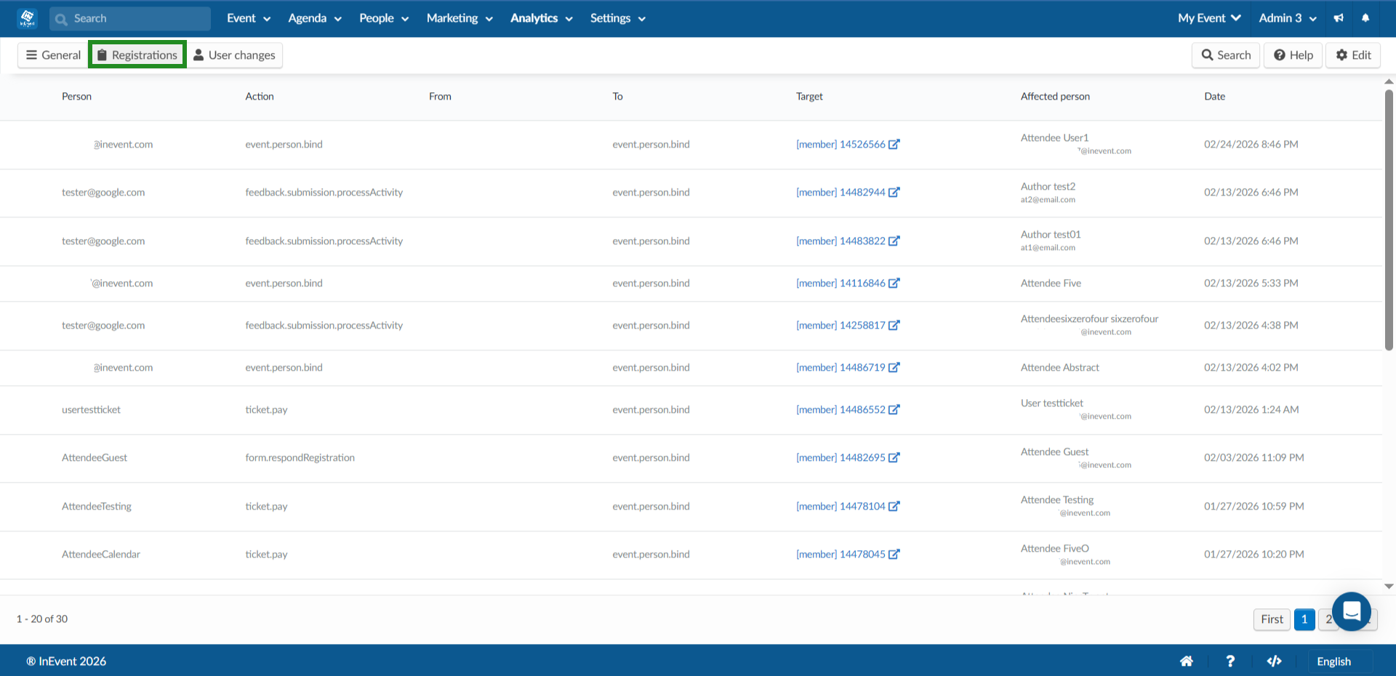The image size is (1396, 676).
Task: Select affected person Attendee Abstract
Action: click(x=1060, y=367)
